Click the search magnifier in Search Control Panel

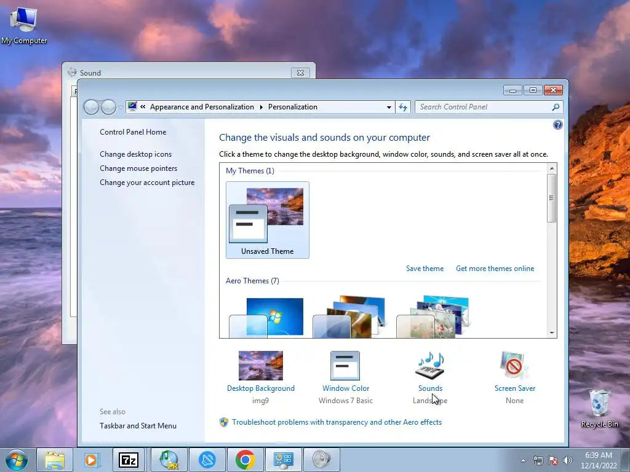[x=556, y=107]
